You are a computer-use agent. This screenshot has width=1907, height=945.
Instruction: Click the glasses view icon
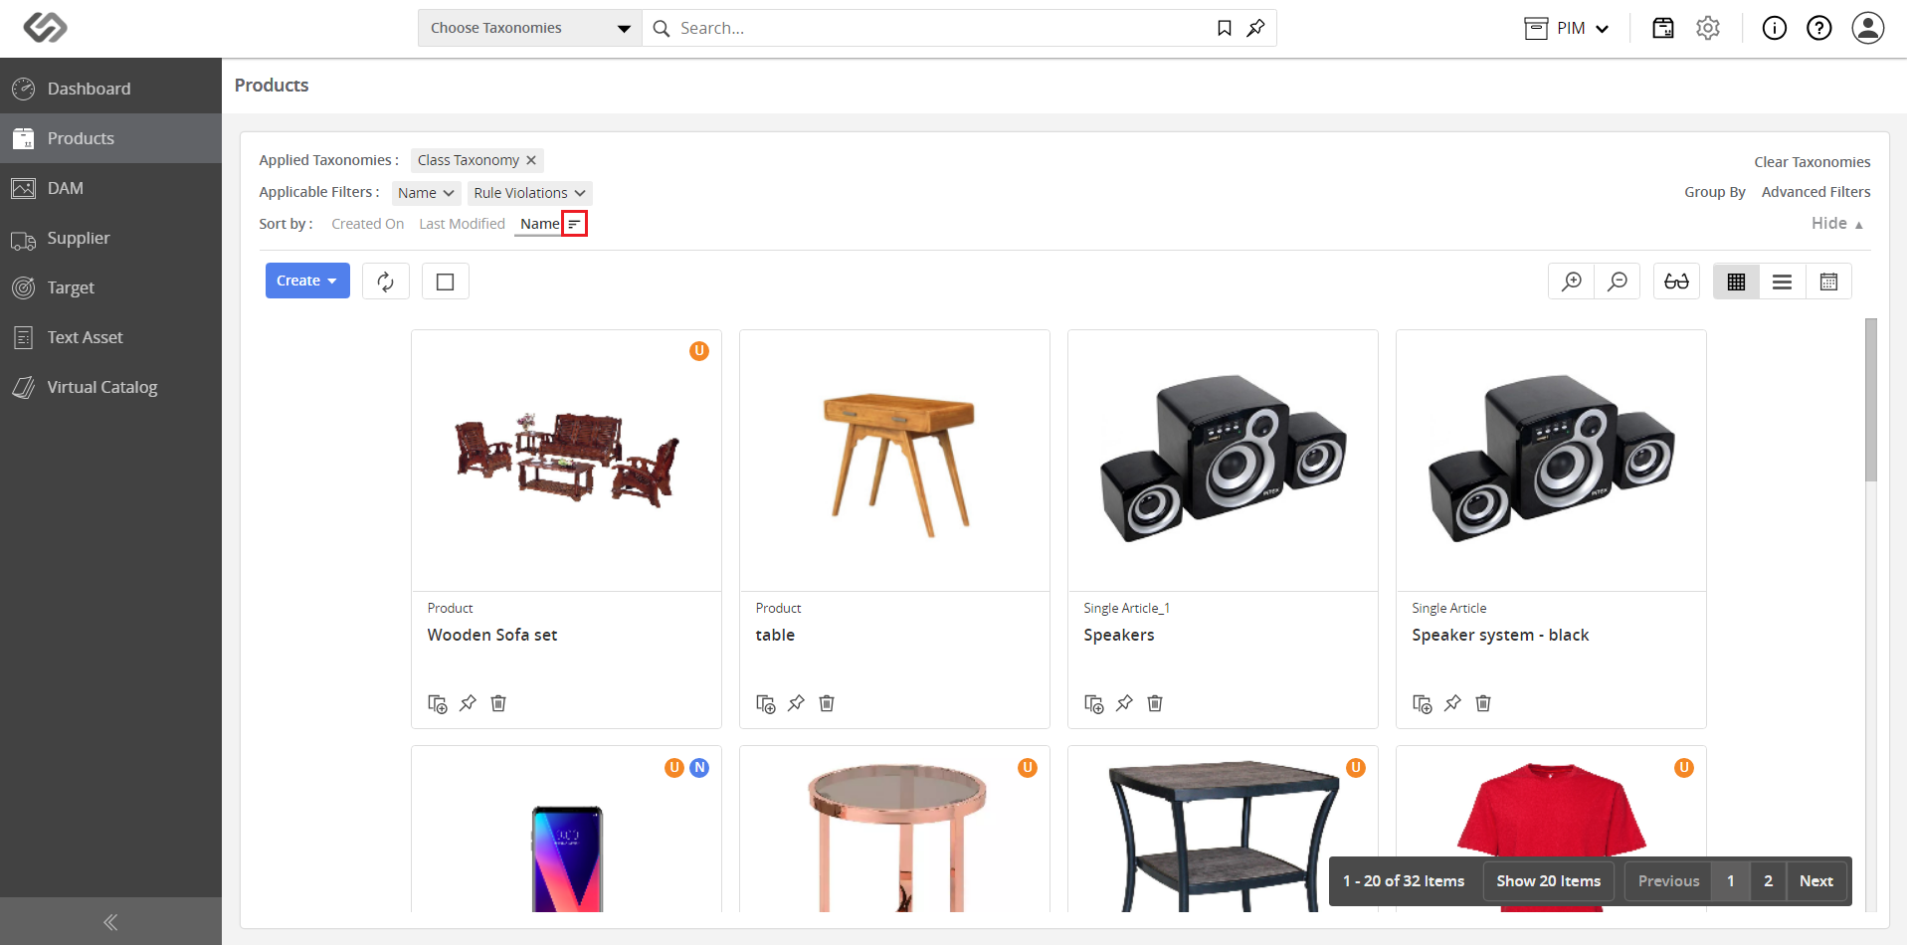point(1676,282)
